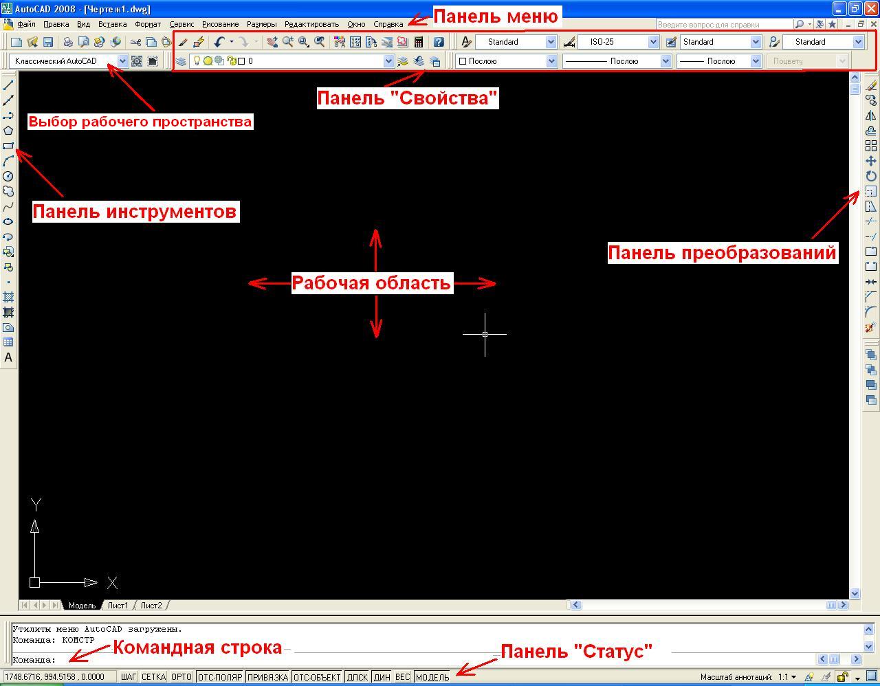Toggle ДПСК dynamic UCS
This screenshot has width=880, height=686.
tap(357, 677)
